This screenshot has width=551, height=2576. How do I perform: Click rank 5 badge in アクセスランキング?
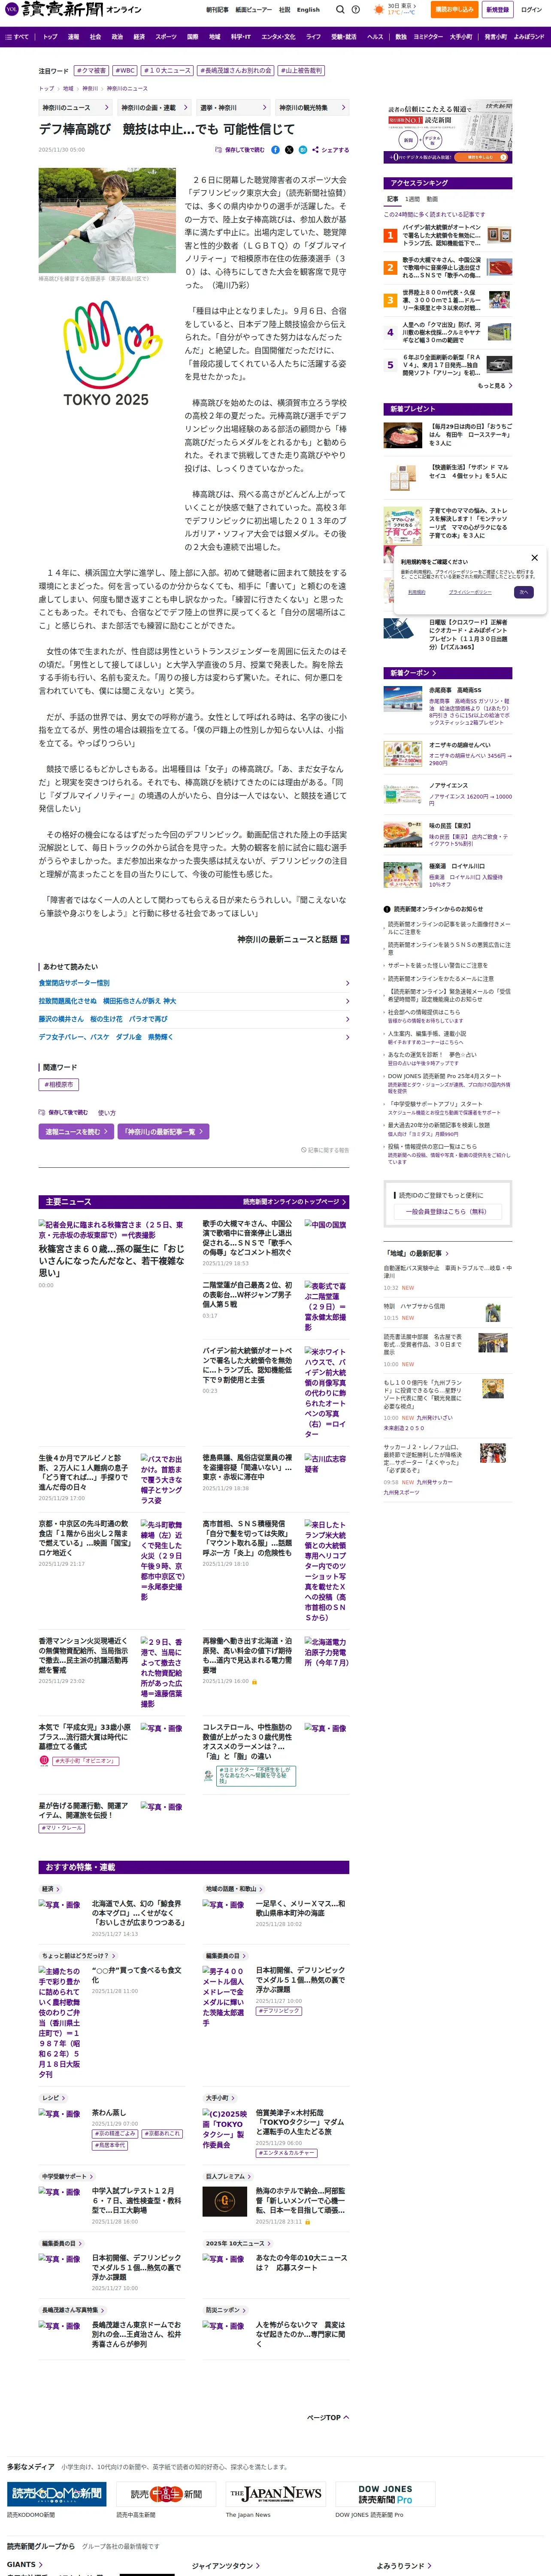(x=390, y=365)
